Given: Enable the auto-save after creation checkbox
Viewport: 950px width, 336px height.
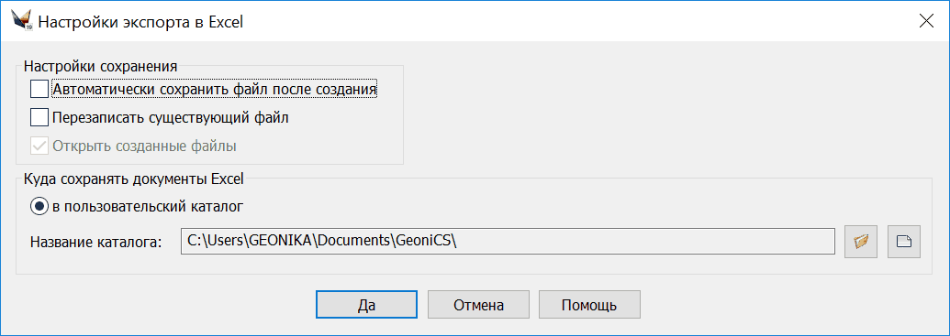Looking at the screenshot, I should point(39,89).
